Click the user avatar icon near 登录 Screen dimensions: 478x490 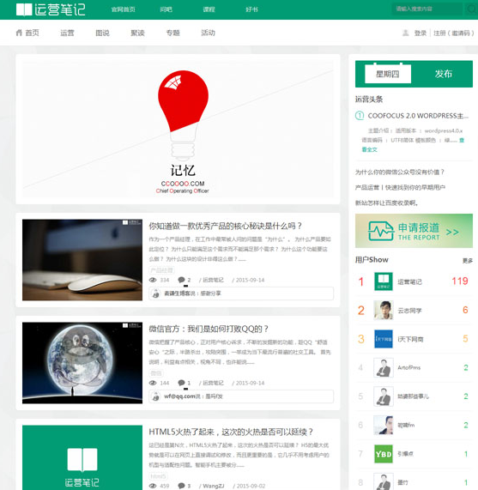coord(406,33)
